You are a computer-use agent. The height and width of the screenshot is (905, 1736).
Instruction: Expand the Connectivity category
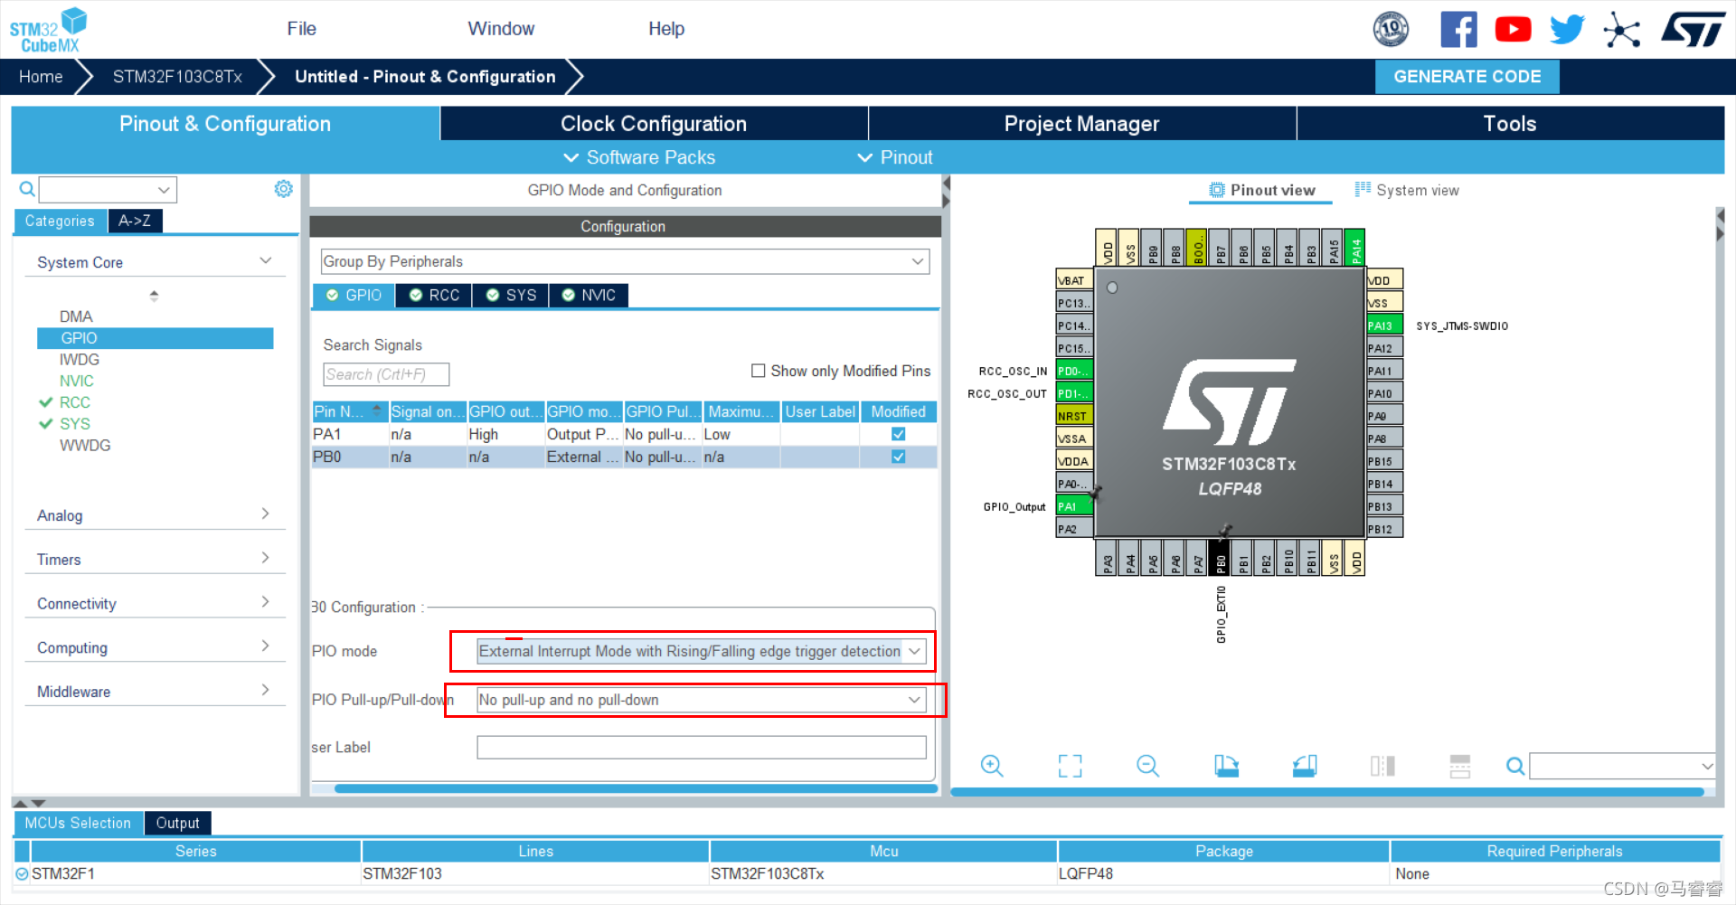tap(155, 604)
